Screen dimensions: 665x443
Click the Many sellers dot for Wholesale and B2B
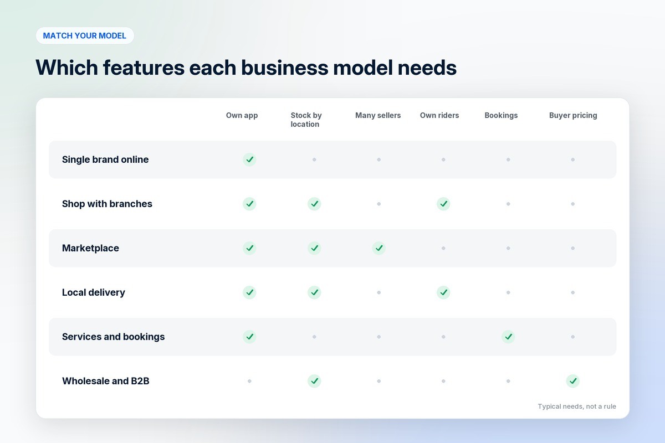coord(379,381)
